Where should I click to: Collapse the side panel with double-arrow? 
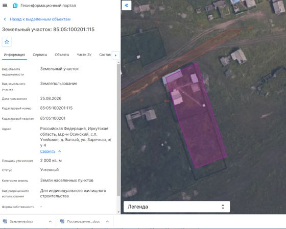(127, 5)
